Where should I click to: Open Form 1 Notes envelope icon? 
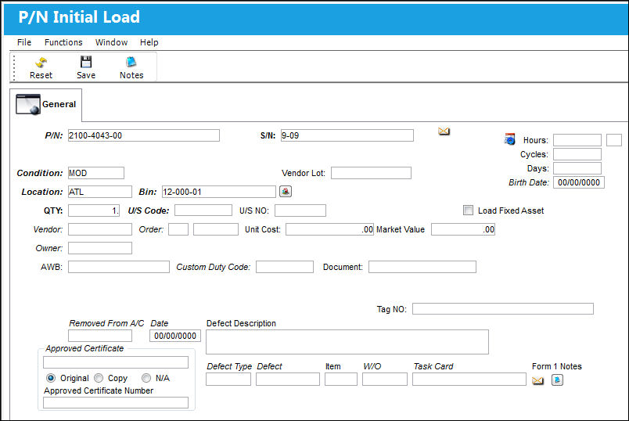[537, 380]
